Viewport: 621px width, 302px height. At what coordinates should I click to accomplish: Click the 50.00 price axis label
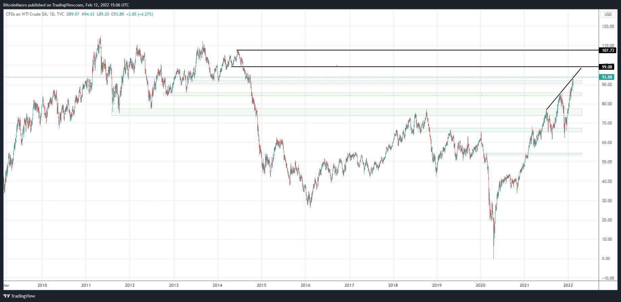pos(607,162)
